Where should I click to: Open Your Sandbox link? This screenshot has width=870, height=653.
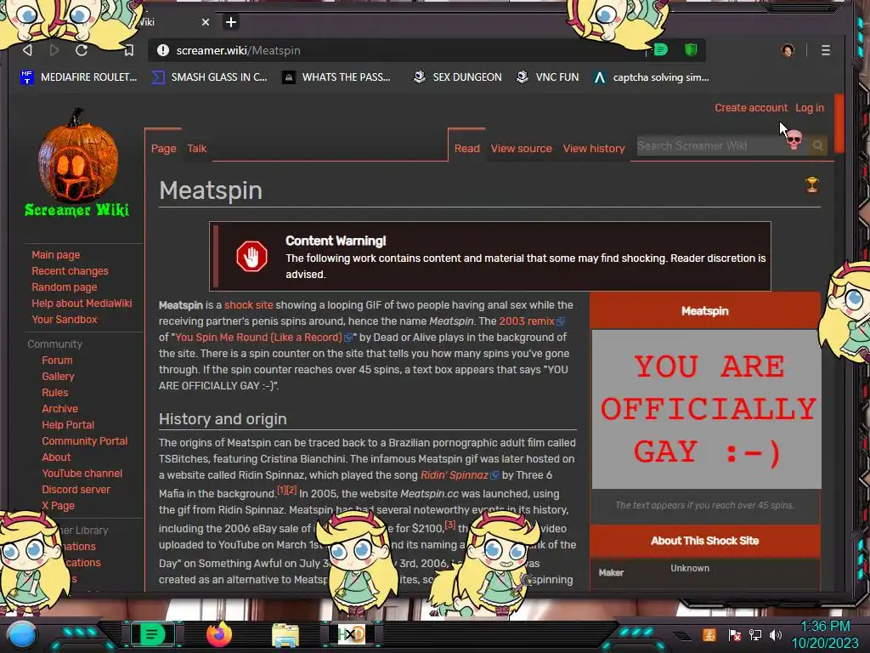(x=65, y=320)
